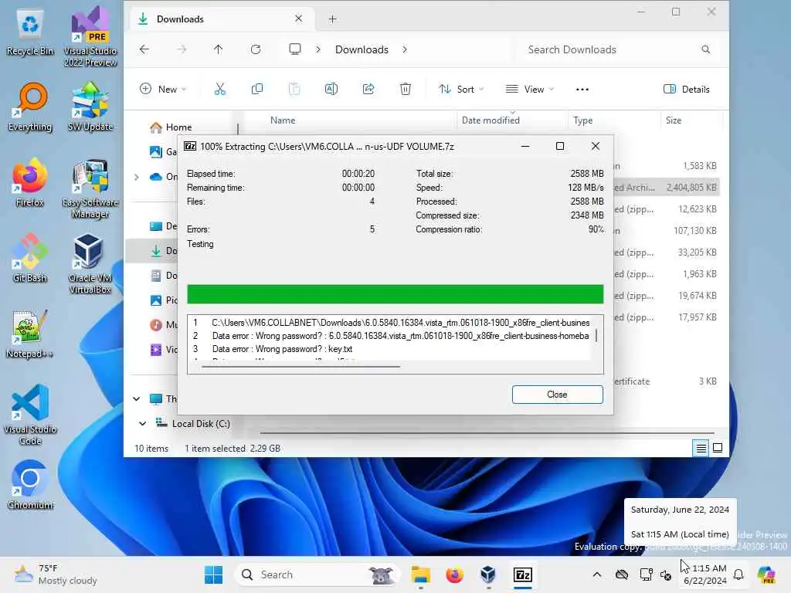Launch Visual Studio Code shortcut
The width and height of the screenshot is (791, 593).
(x=30, y=415)
